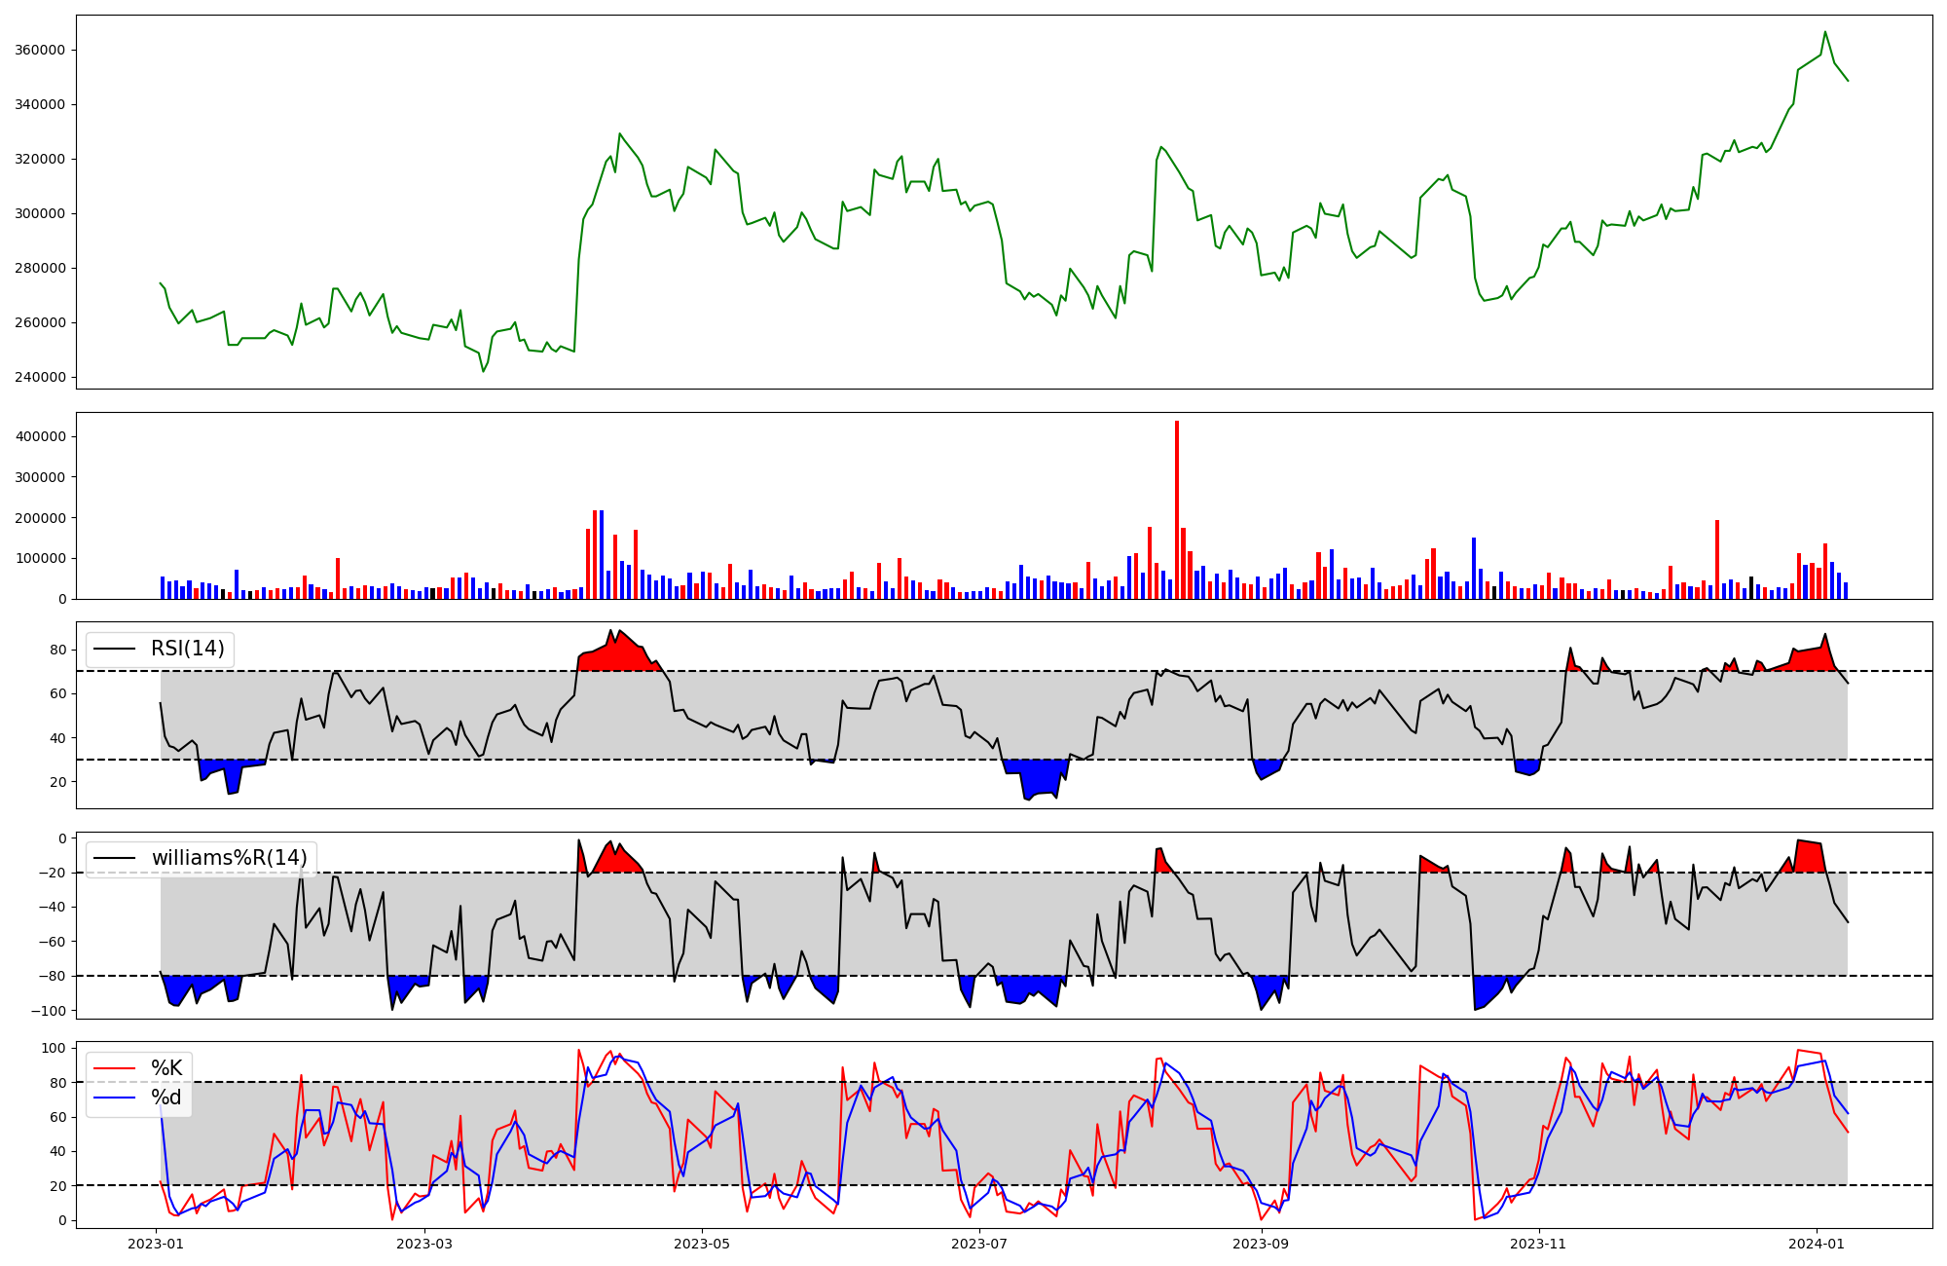Click the 2023-11 x-axis tick label
Image resolution: width=1947 pixels, height=1266 pixels.
point(1539,1244)
